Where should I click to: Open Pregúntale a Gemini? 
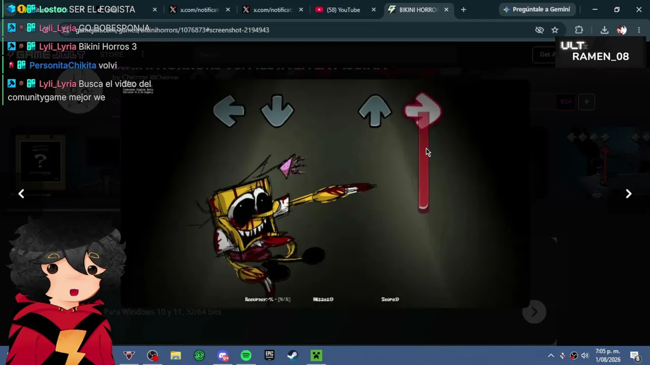coord(537,10)
